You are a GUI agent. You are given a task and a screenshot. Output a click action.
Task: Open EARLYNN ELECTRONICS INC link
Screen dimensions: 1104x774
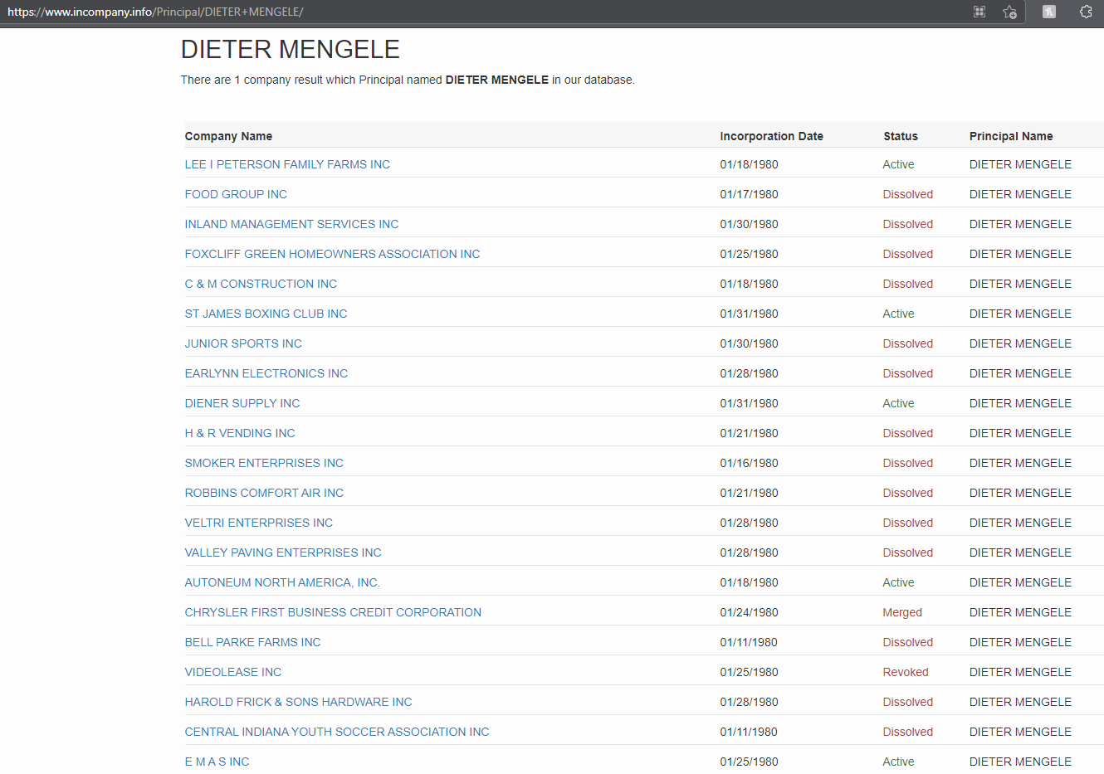tap(266, 373)
